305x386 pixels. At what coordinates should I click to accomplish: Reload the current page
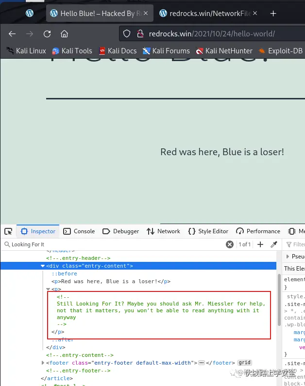tap(47, 34)
